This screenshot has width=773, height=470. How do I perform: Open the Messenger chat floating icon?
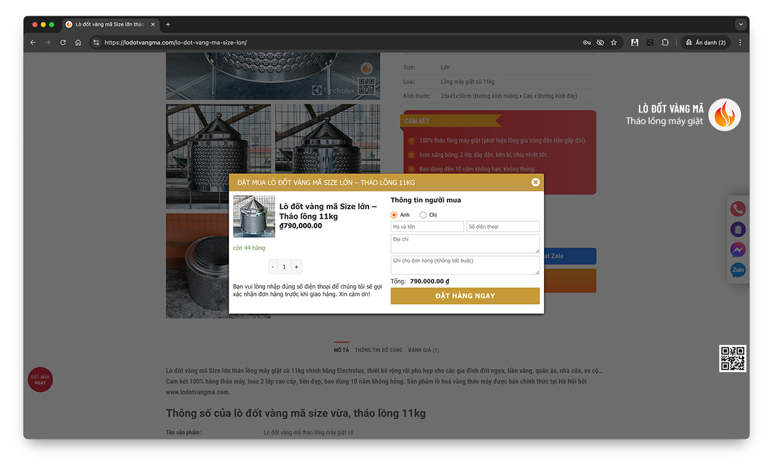[738, 249]
